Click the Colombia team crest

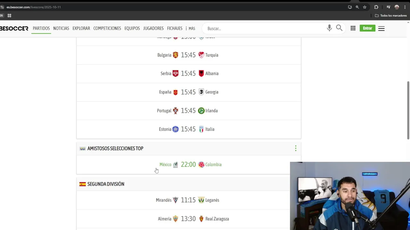coord(201,165)
